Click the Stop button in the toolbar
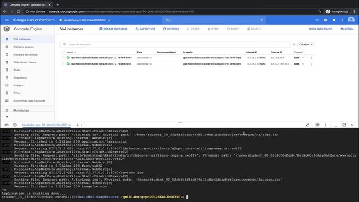The height and width of the screenshot is (202, 359). pyautogui.click(x=213, y=29)
